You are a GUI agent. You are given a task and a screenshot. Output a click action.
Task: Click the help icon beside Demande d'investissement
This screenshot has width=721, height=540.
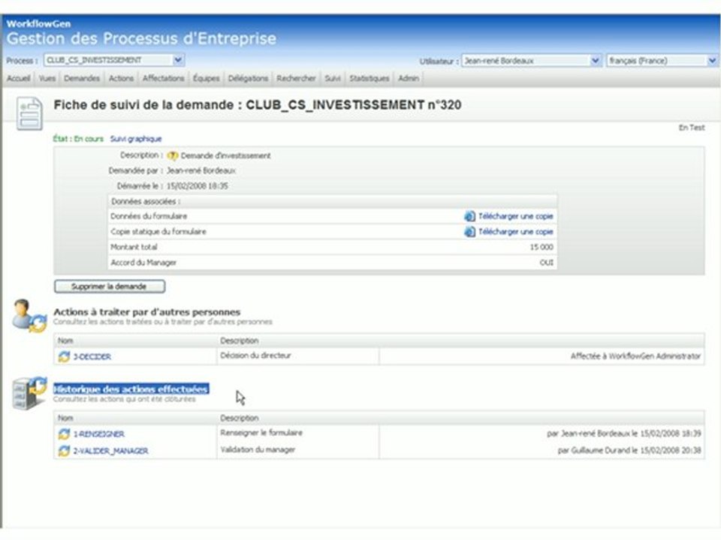pos(173,156)
